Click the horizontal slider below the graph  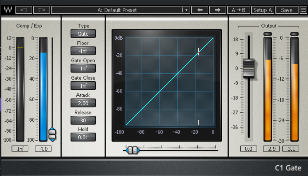[x=131, y=150]
